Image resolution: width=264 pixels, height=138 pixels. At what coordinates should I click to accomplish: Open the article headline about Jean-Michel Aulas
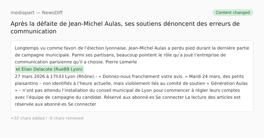[x=125, y=27]
